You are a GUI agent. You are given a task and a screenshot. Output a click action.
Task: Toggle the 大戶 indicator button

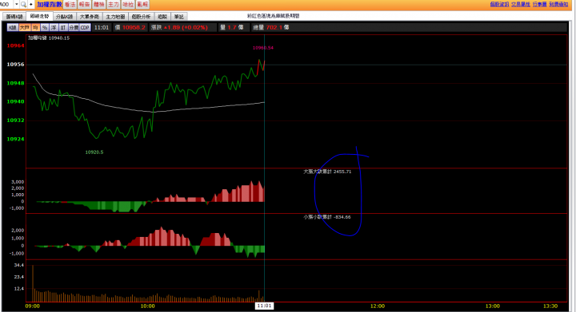25,27
